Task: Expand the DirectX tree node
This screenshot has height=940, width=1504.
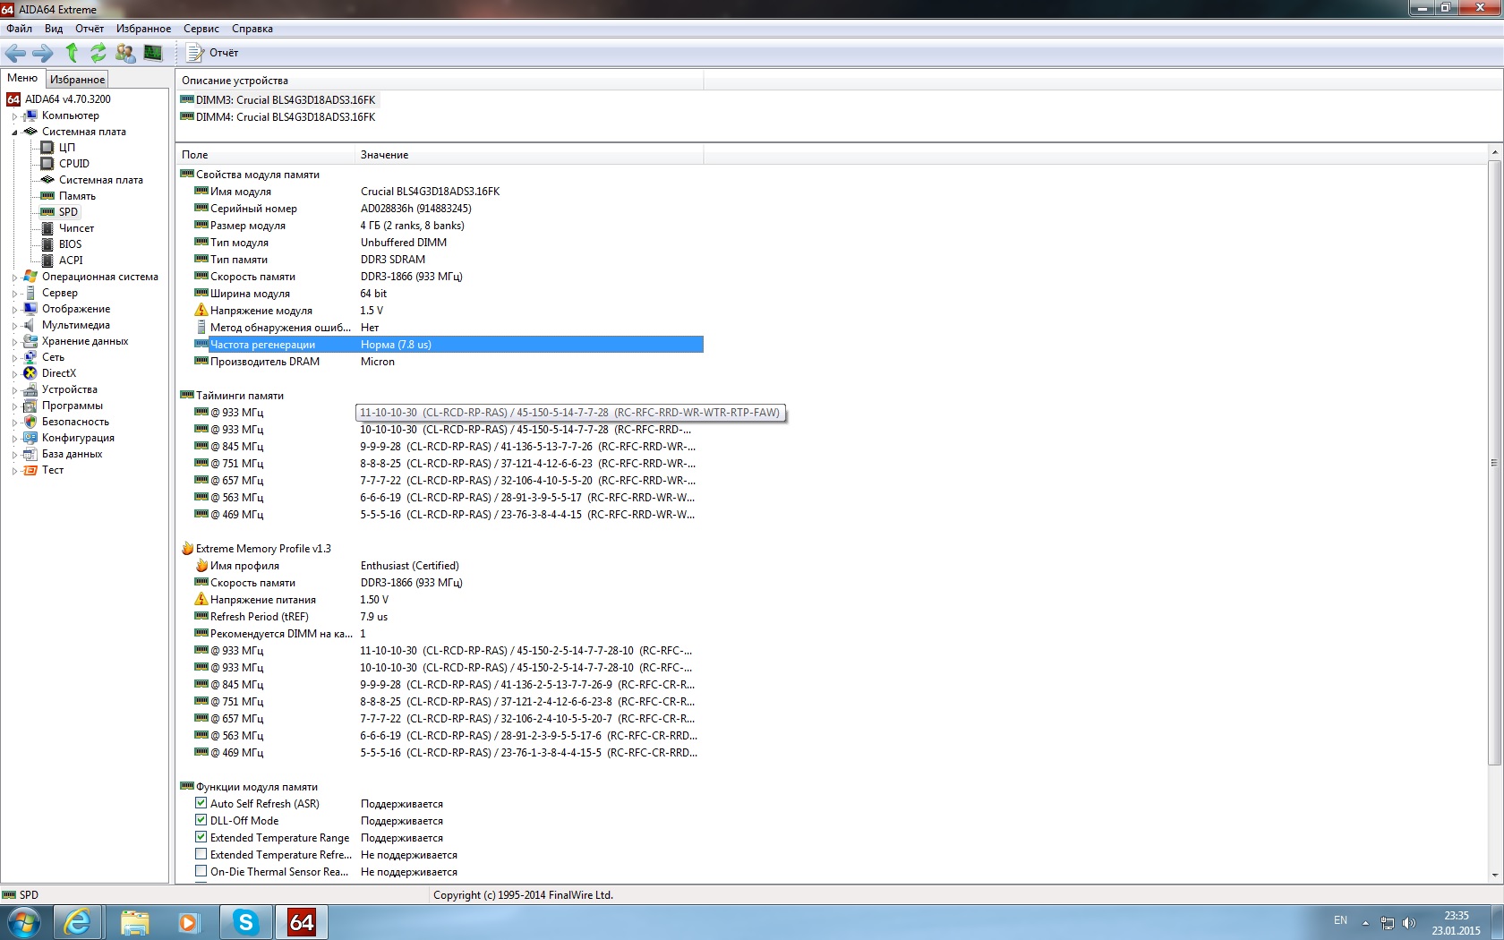Action: 14,374
